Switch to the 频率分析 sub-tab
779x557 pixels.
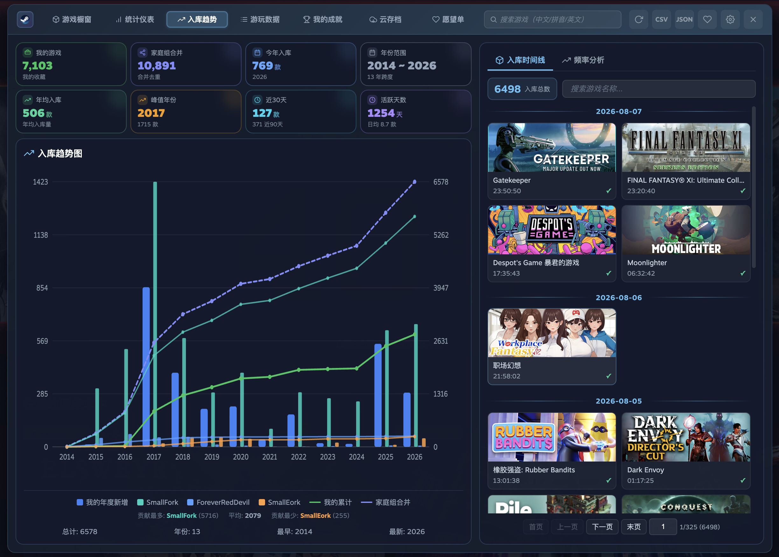point(583,60)
